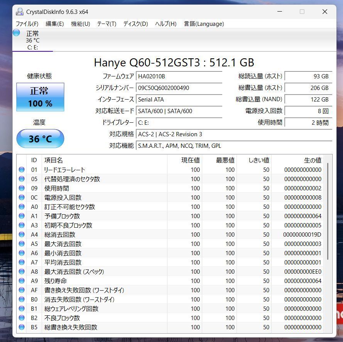Click the serial number field 09C50Q6002000490
The height and width of the screenshot is (342, 343).
(179, 88)
